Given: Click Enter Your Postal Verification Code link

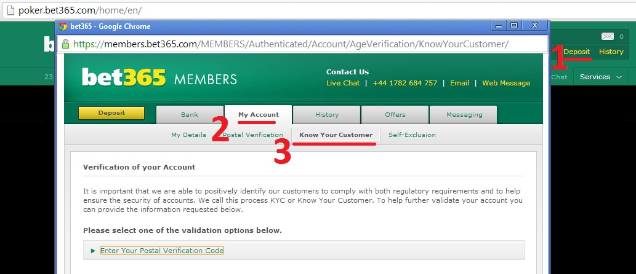Looking at the screenshot, I should point(162,251).
